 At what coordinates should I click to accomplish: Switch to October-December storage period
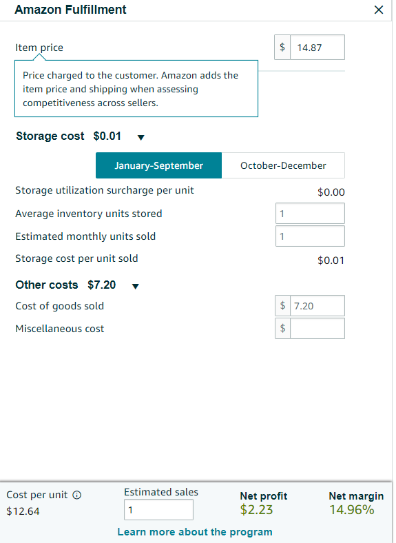click(x=283, y=165)
